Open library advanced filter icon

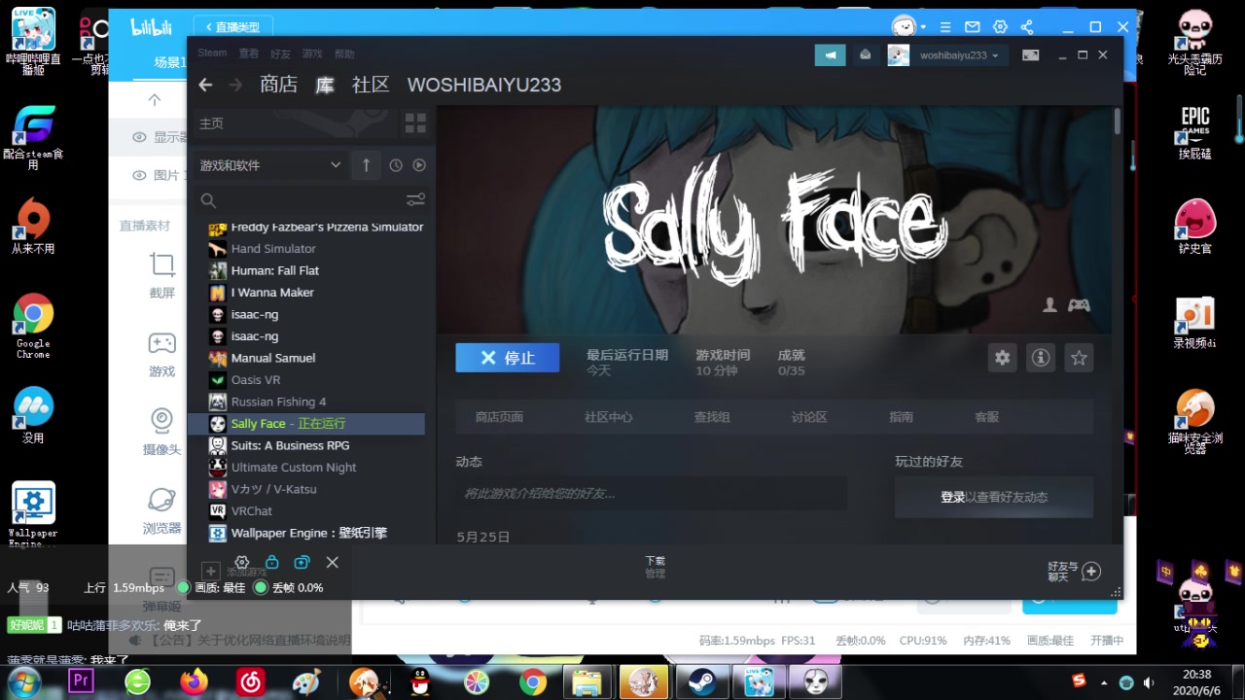415,200
